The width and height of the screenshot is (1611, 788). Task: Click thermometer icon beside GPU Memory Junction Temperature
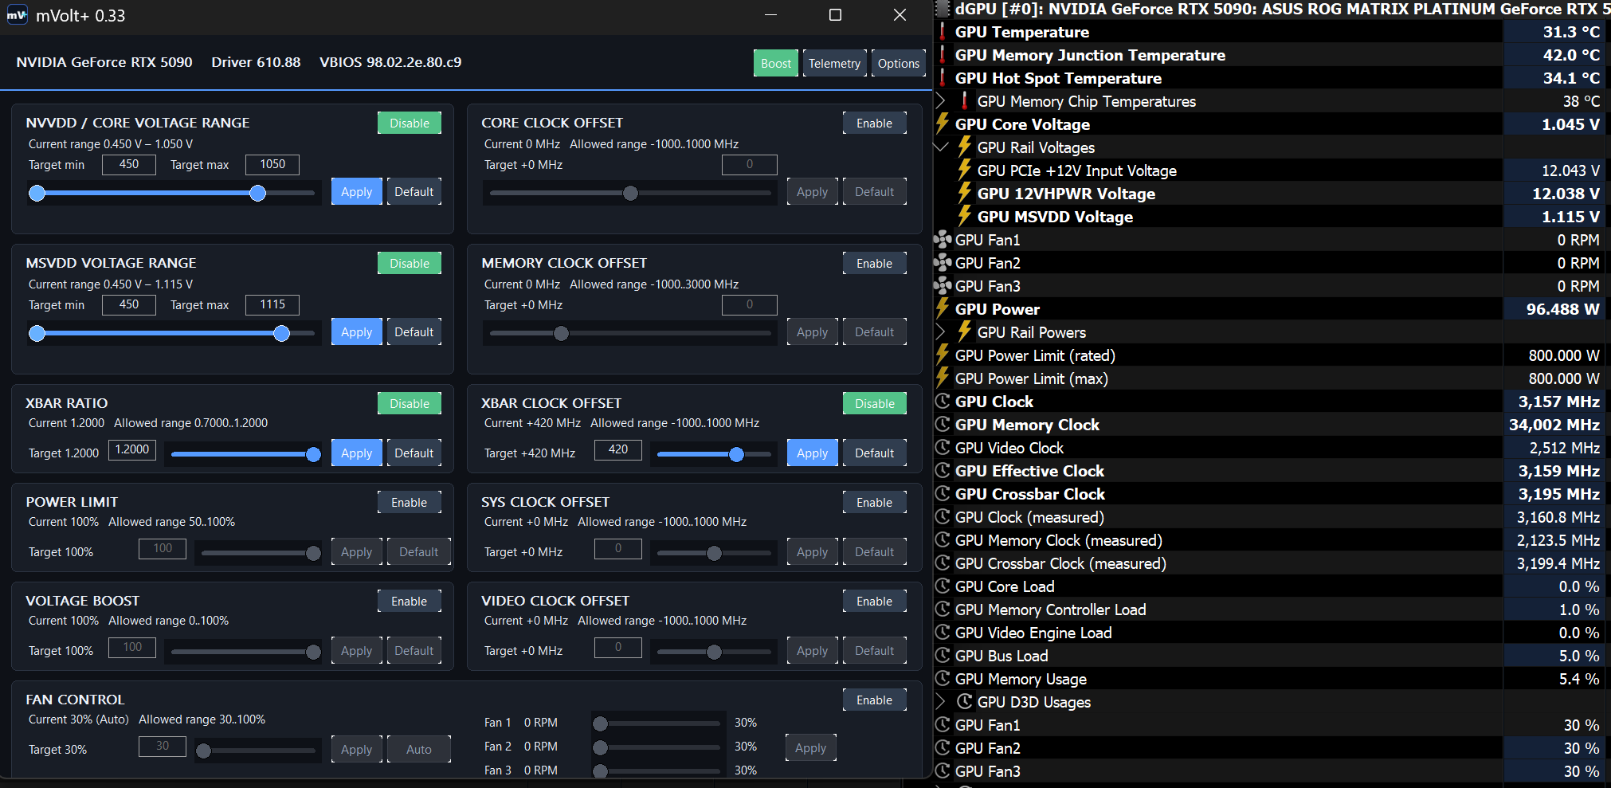tap(943, 55)
